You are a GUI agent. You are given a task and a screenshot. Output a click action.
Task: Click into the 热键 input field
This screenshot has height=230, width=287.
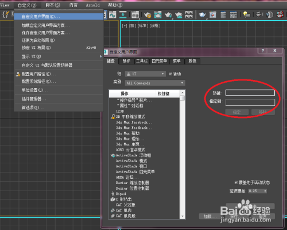click(250, 93)
